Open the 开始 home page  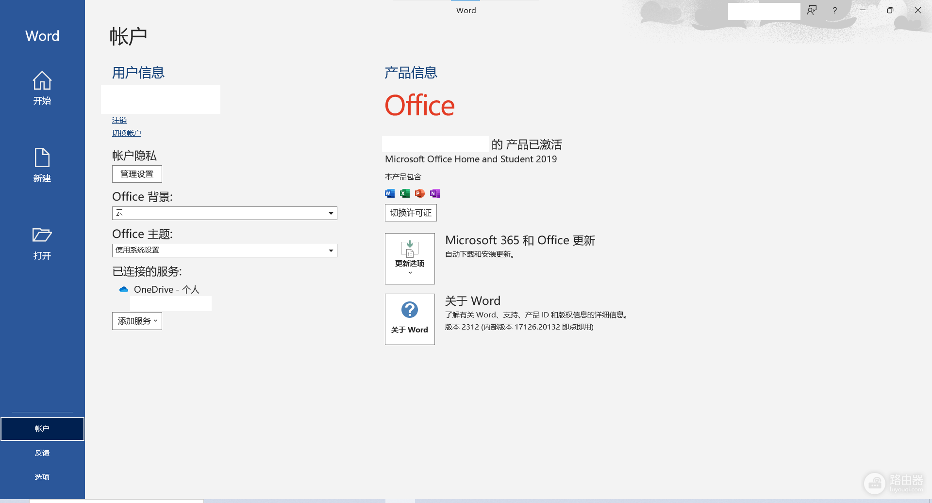point(42,88)
